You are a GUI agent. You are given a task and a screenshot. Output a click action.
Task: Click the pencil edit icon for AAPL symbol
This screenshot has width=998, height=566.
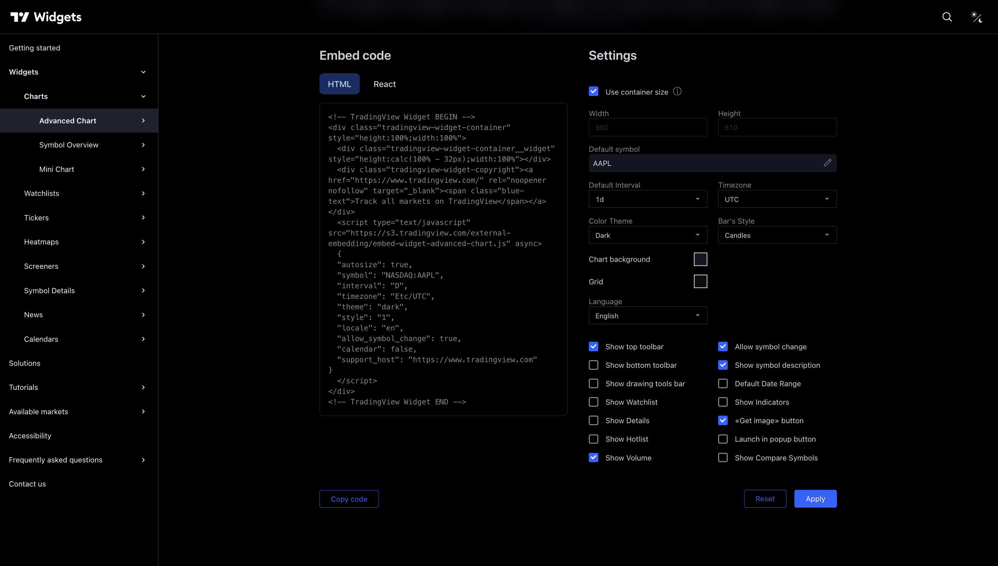pyautogui.click(x=827, y=163)
